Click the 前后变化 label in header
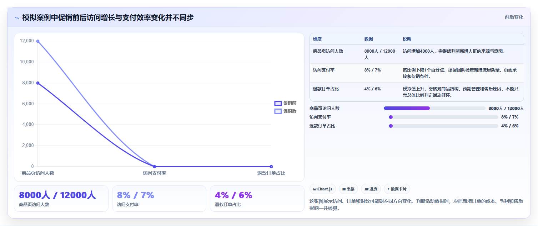This screenshot has height=226, width=538. coord(514,17)
